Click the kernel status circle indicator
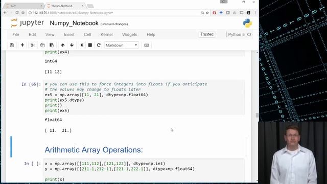The width and height of the screenshot is (327, 184). 249,35
